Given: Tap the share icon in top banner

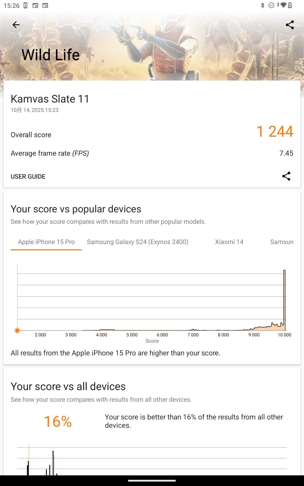Looking at the screenshot, I should 290,25.
